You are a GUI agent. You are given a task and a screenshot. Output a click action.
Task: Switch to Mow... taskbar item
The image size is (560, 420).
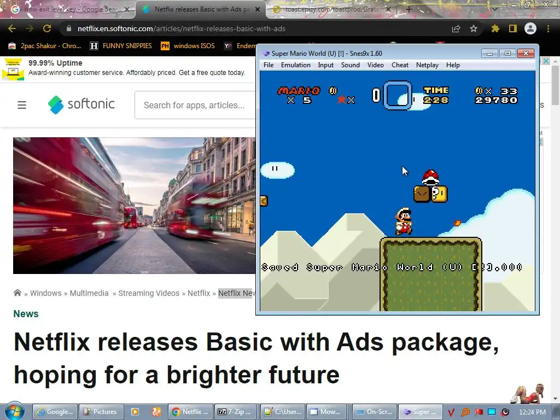coord(326,412)
